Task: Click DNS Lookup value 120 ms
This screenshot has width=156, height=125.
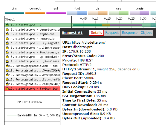Action: tap(93, 87)
